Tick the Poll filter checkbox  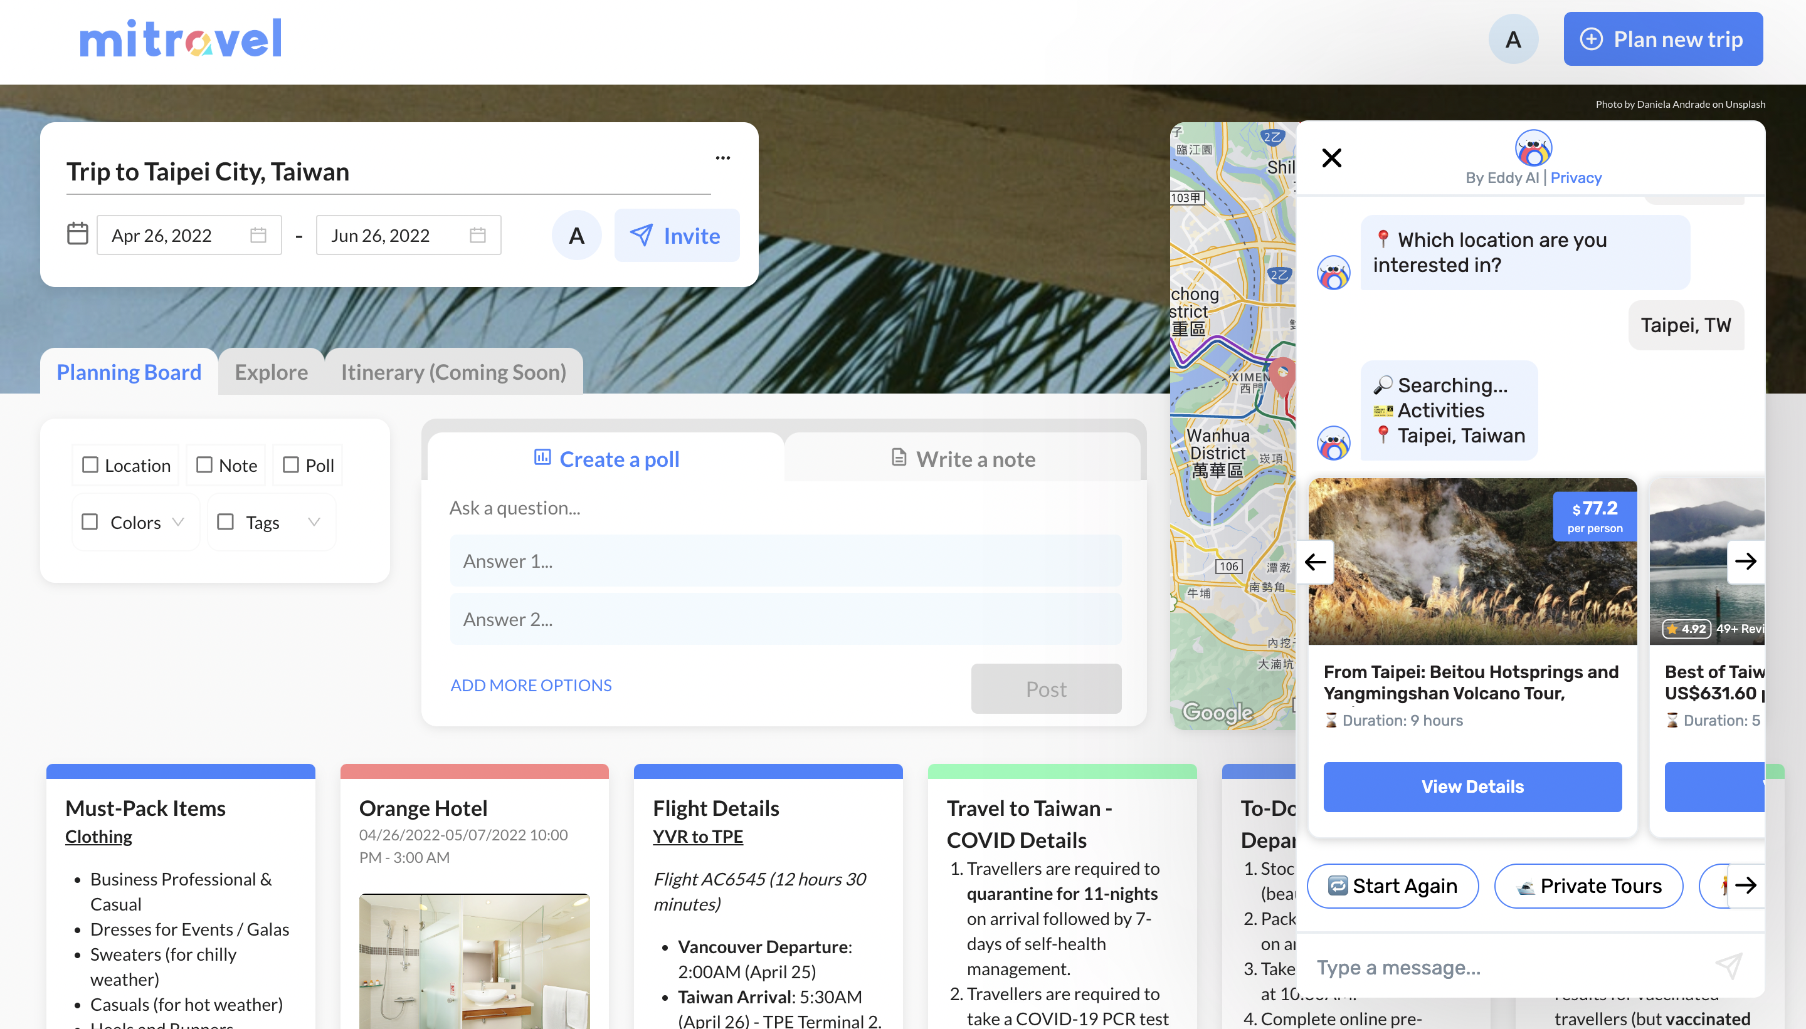pyautogui.click(x=290, y=465)
